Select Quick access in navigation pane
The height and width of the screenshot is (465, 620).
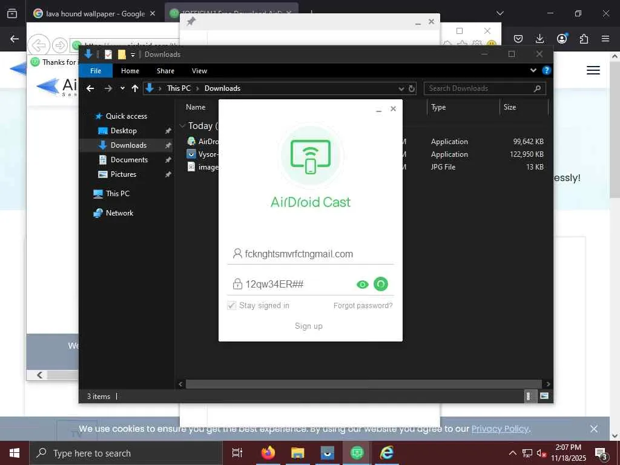[126, 116]
